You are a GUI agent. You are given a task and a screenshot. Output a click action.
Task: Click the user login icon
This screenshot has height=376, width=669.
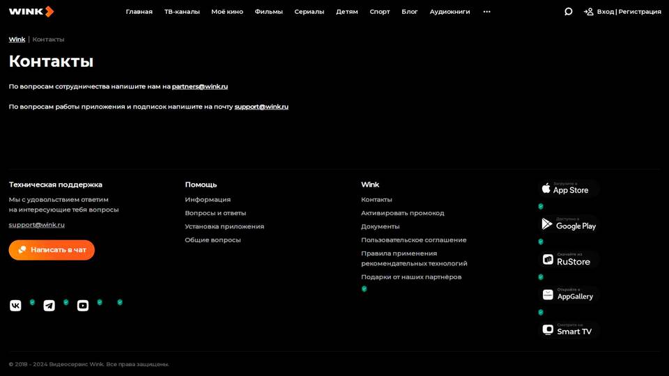click(x=589, y=12)
